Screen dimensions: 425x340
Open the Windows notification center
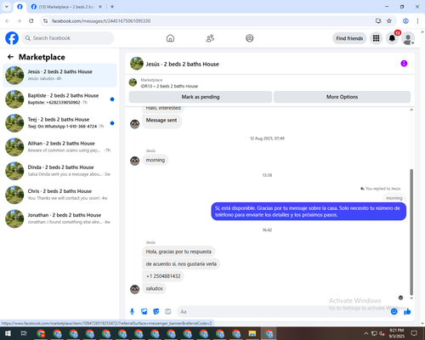click(414, 333)
